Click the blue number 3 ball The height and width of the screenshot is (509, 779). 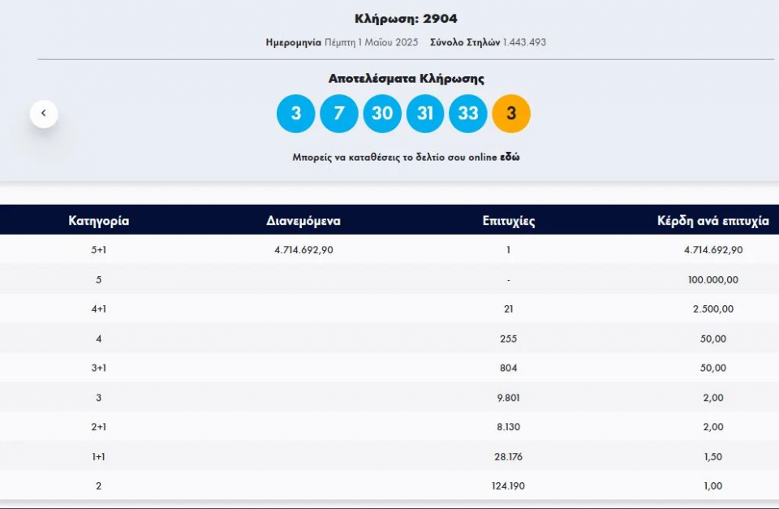[x=295, y=114]
